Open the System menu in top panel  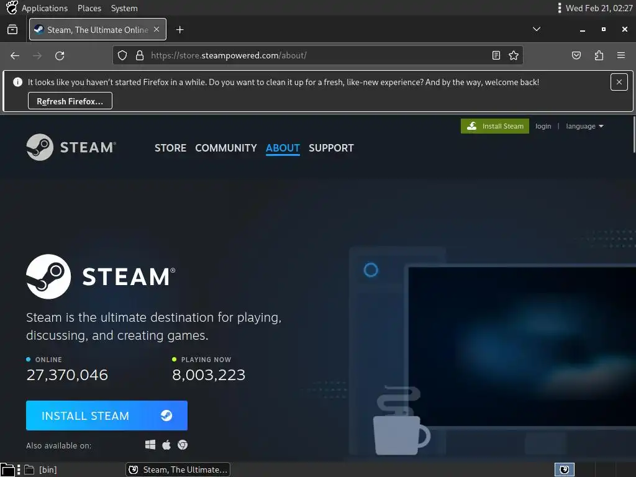(124, 8)
